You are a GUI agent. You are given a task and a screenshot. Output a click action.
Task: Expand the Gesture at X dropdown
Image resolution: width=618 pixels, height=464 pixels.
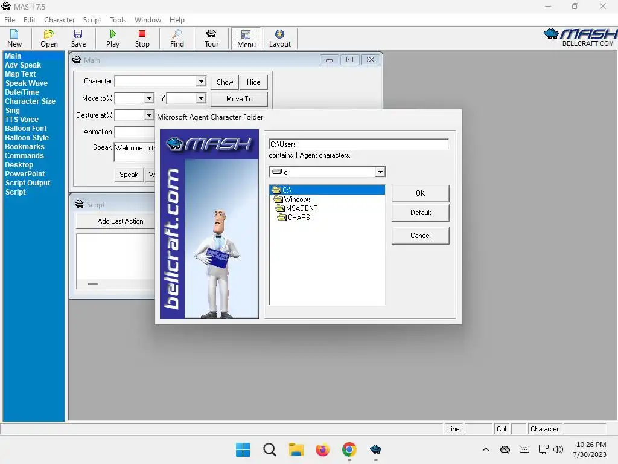pos(149,115)
